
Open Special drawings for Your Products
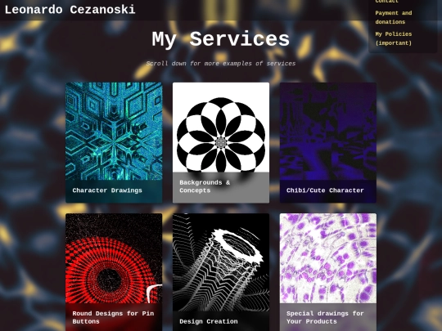[x=325, y=317]
